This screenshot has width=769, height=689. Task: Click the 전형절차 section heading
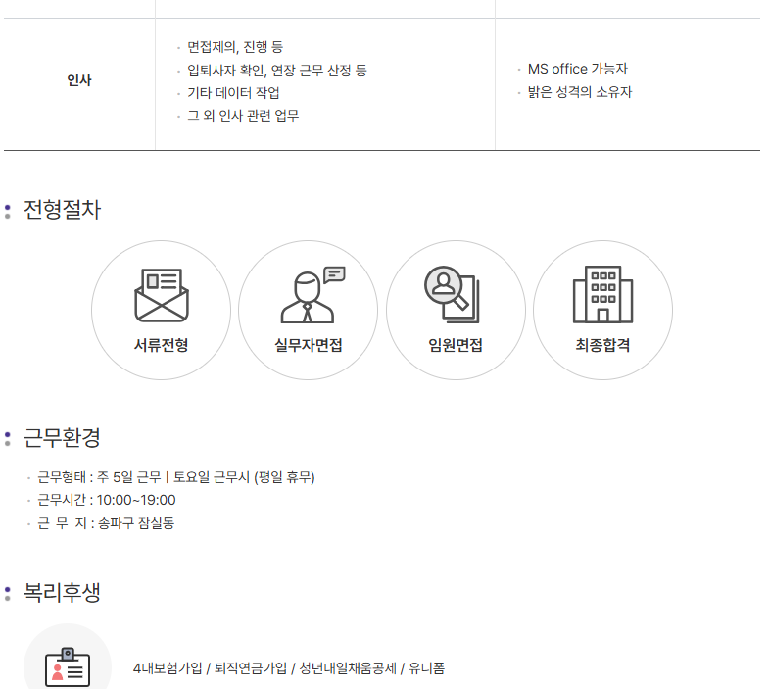click(62, 210)
